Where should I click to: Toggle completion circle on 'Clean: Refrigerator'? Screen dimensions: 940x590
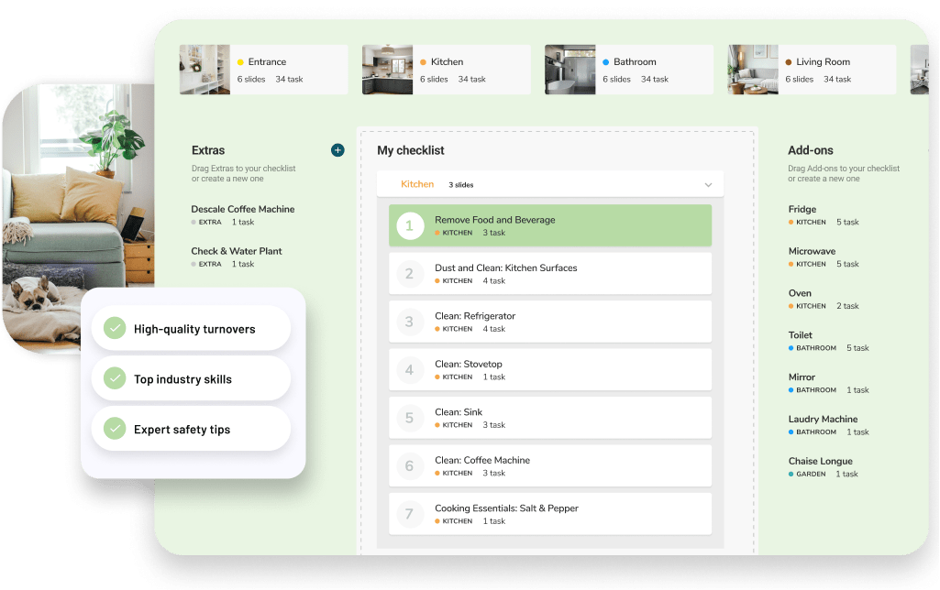point(410,321)
